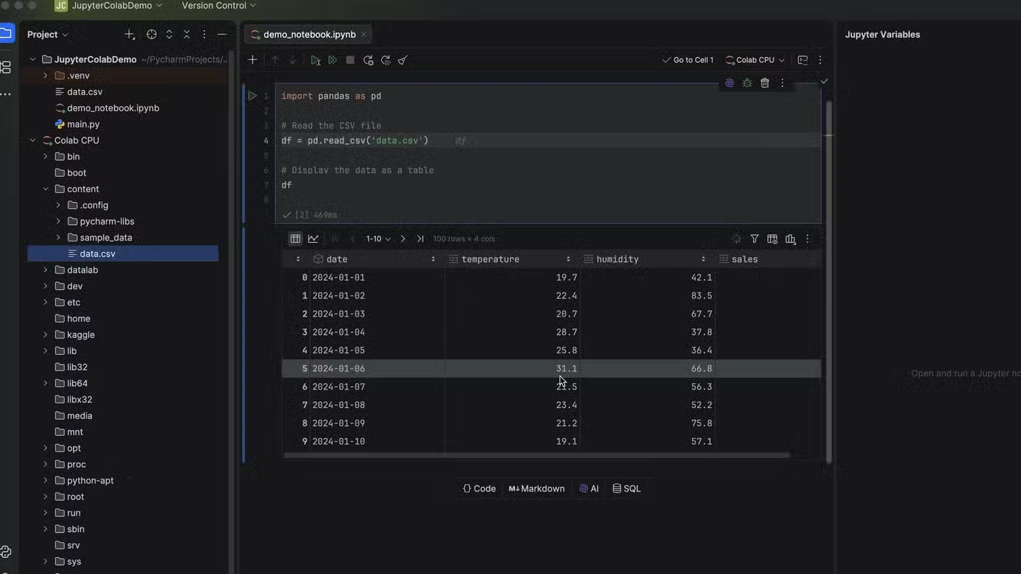Collapse the content folder in Project tree
This screenshot has height=574, width=1021.
click(x=45, y=188)
